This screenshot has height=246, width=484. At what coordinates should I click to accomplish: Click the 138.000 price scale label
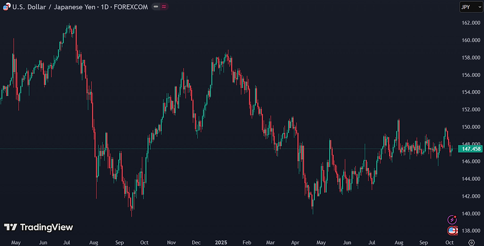coord(471,231)
